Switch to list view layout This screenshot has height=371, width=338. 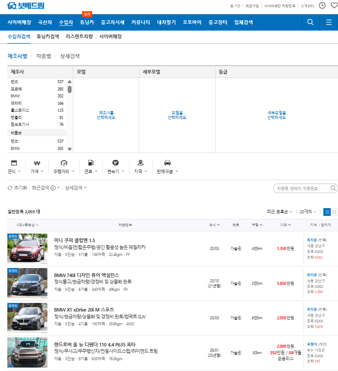coord(327,212)
